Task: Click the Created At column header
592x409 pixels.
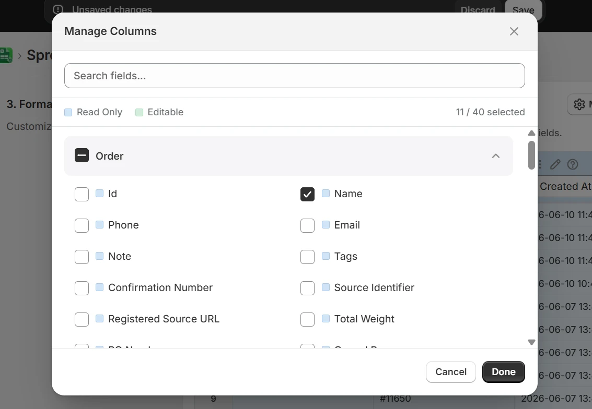Action: pyautogui.click(x=565, y=186)
